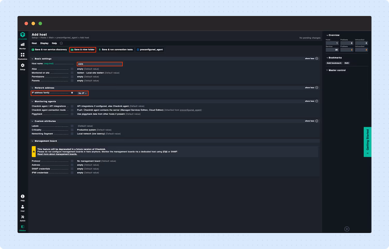This screenshot has height=249, width=389.
Task: Open the Customize sidebar section
Action: 23,56
